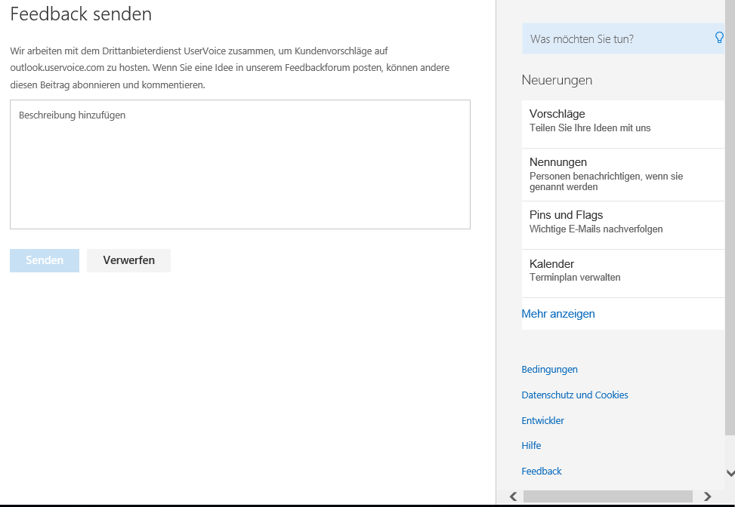Open Datenschutz und Cookies link
735x507 pixels.
pyautogui.click(x=575, y=395)
